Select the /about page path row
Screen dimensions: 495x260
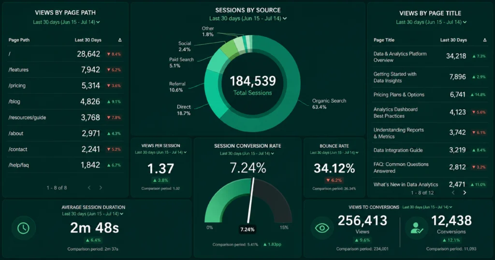point(65,133)
